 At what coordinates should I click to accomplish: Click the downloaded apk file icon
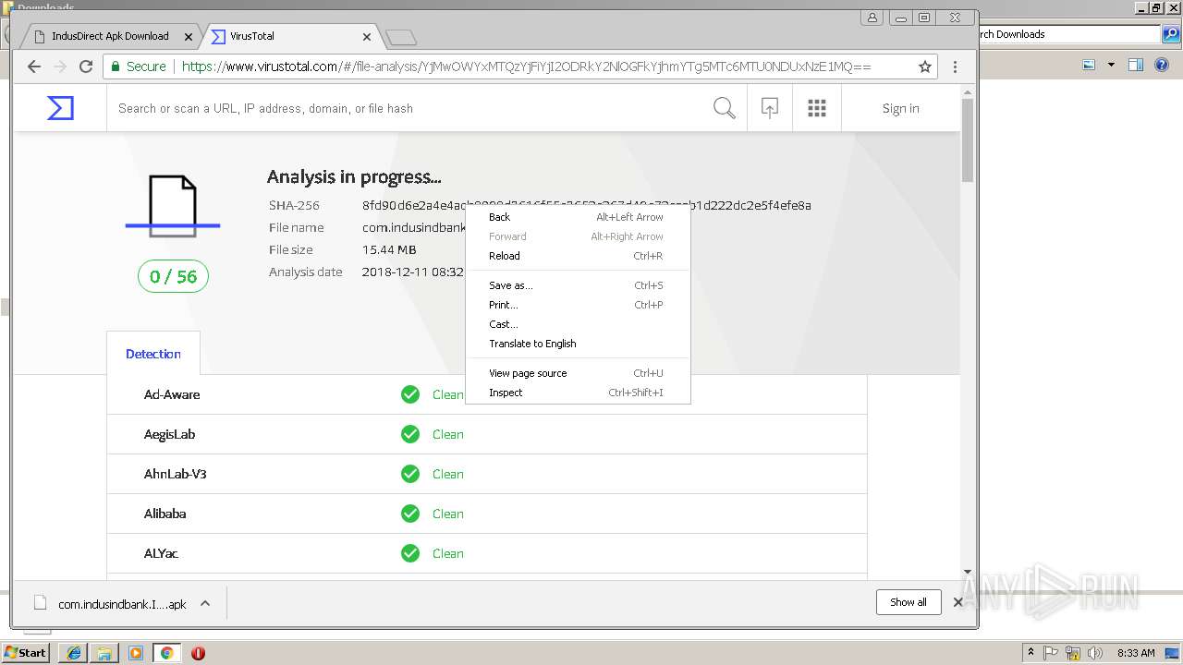tap(40, 603)
